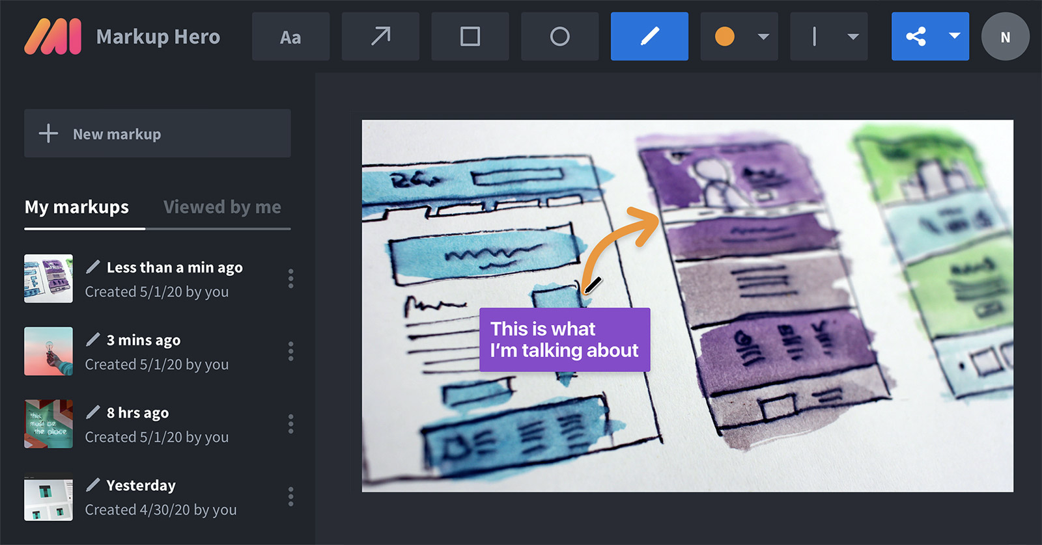Viewport: 1042px width, 545px height.
Task: Click pencil icon next to Less than a min ago
Action: point(93,267)
